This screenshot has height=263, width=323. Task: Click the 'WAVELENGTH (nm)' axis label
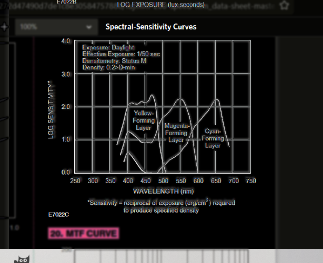[x=163, y=191]
